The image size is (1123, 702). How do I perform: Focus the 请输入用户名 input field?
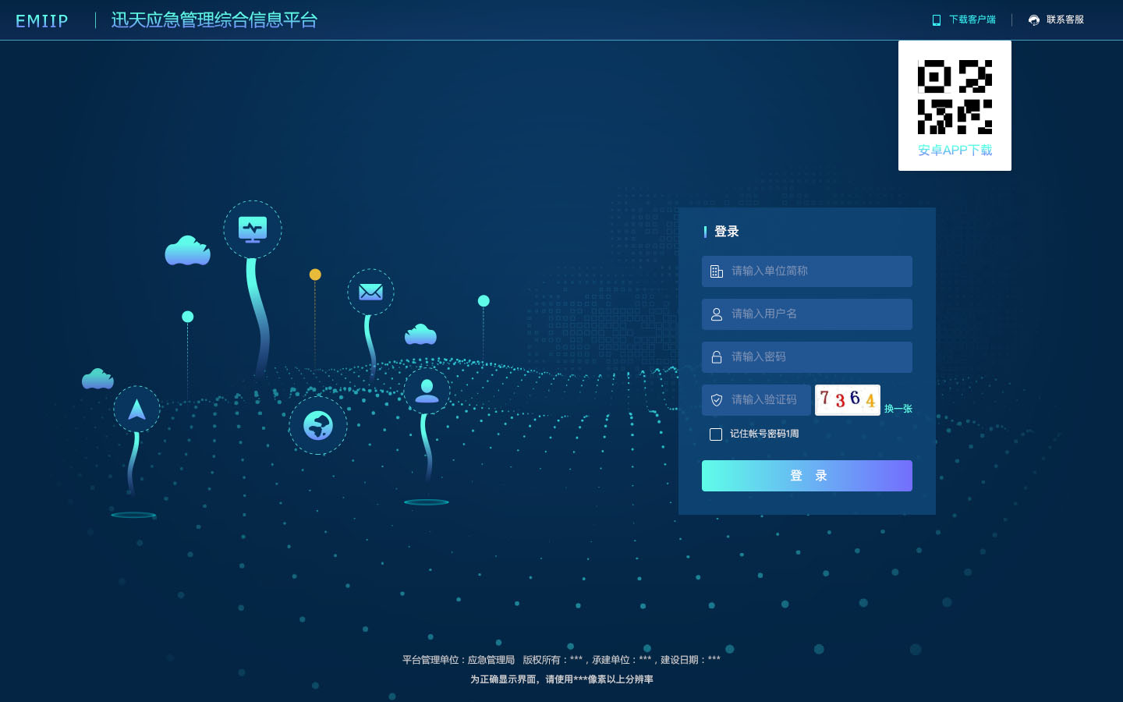pyautogui.click(x=807, y=314)
